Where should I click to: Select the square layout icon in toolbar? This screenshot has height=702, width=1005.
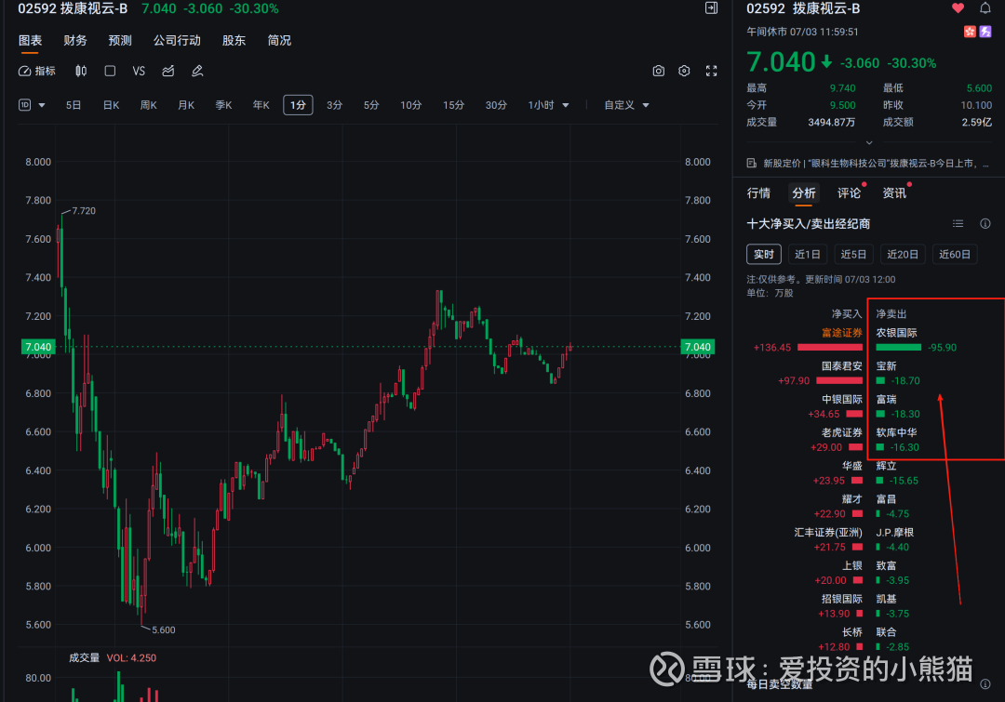coord(110,71)
